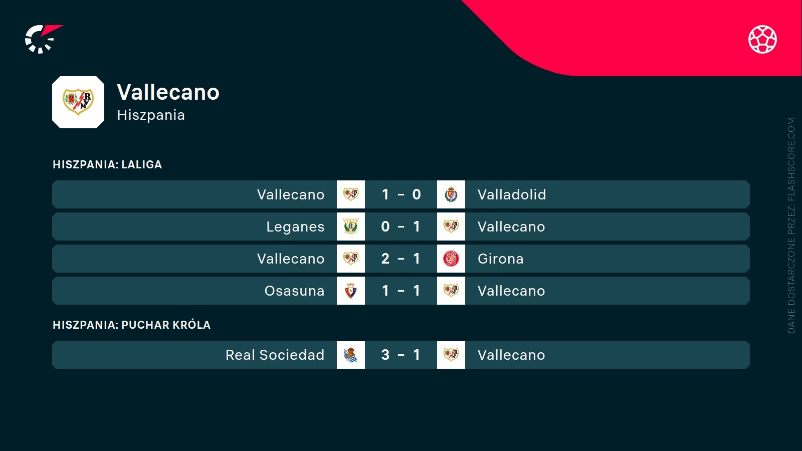The image size is (802, 451).
Task: Click the 2 - 1 score against Girona
Action: [401, 259]
